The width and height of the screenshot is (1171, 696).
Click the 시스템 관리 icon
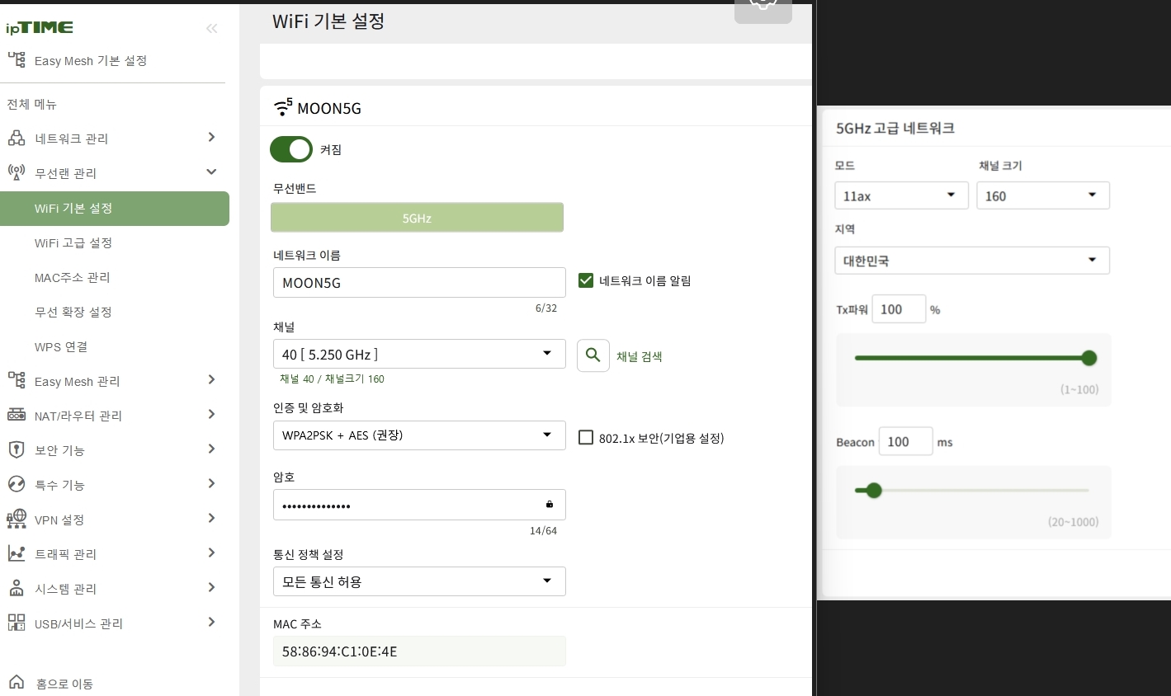[x=17, y=588]
